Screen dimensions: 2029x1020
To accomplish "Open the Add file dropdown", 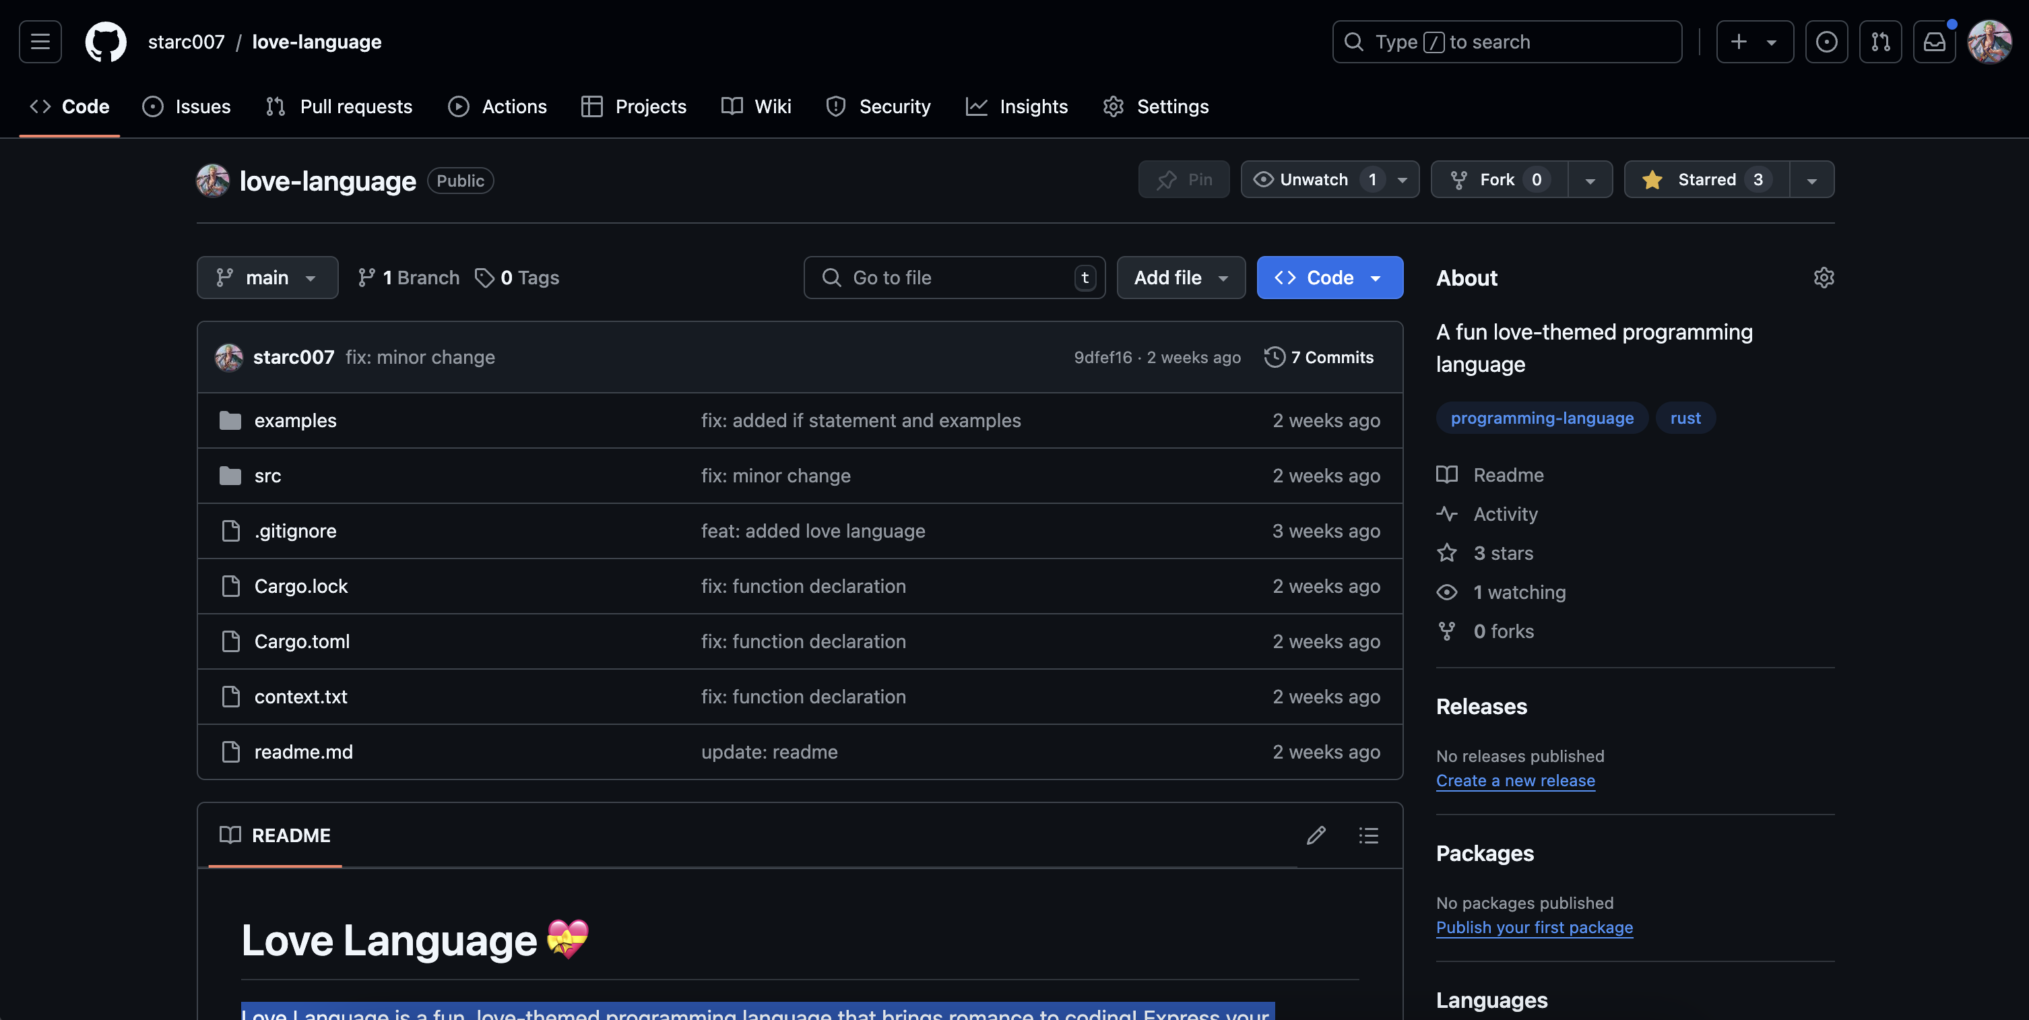I will (1180, 278).
